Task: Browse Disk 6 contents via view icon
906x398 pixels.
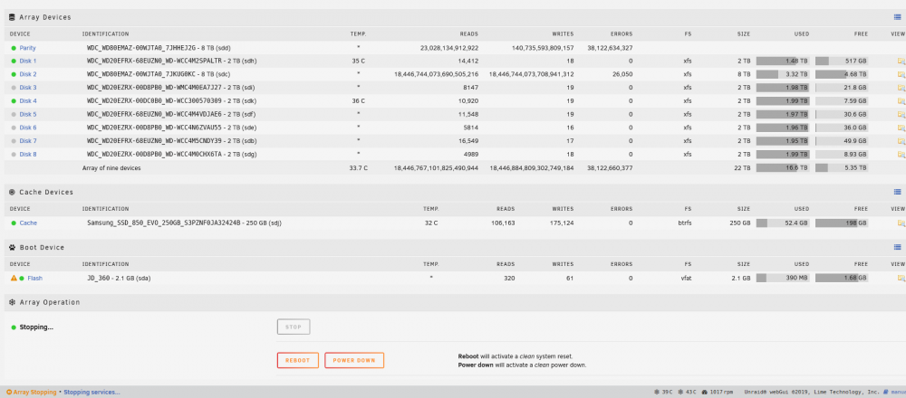Action: pos(901,128)
